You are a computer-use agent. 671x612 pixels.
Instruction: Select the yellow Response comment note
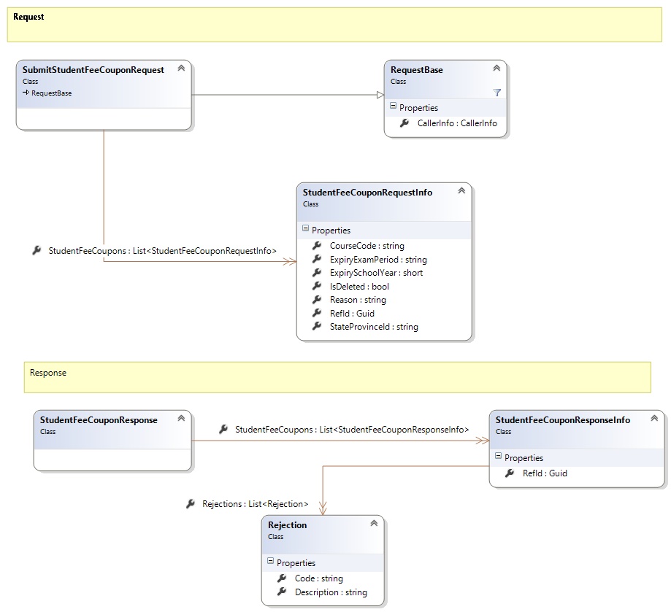[337, 378]
